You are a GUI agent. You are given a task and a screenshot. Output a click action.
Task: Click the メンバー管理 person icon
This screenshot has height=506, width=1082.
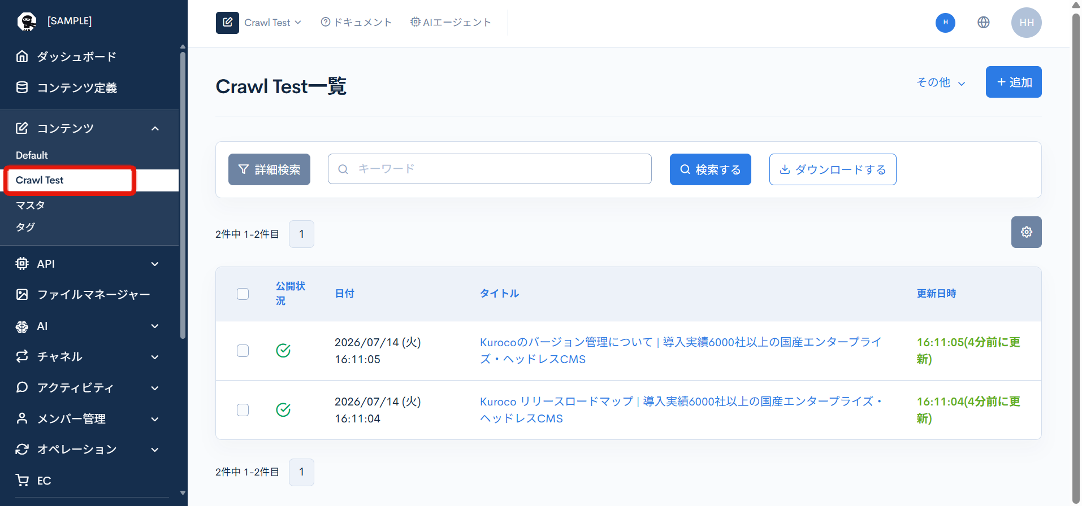[22, 418]
